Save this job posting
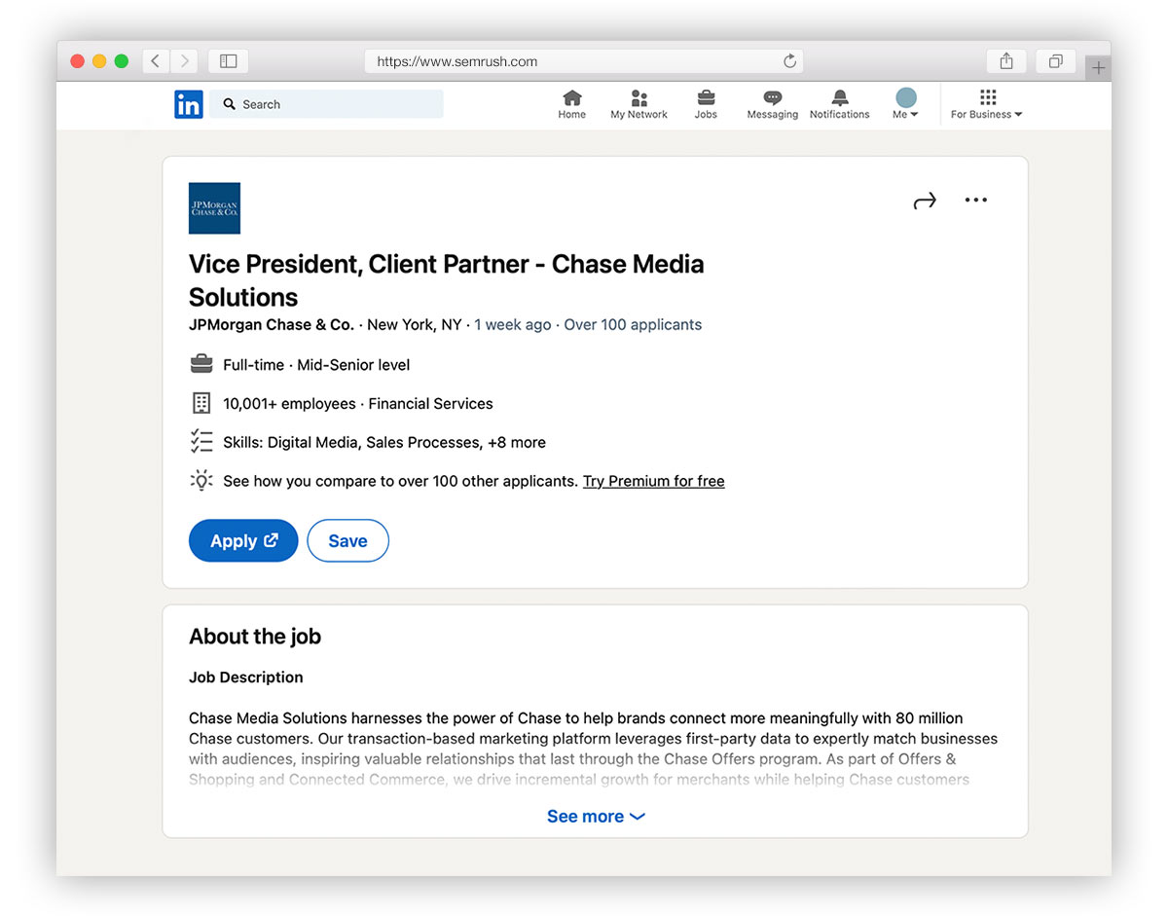 tap(347, 541)
